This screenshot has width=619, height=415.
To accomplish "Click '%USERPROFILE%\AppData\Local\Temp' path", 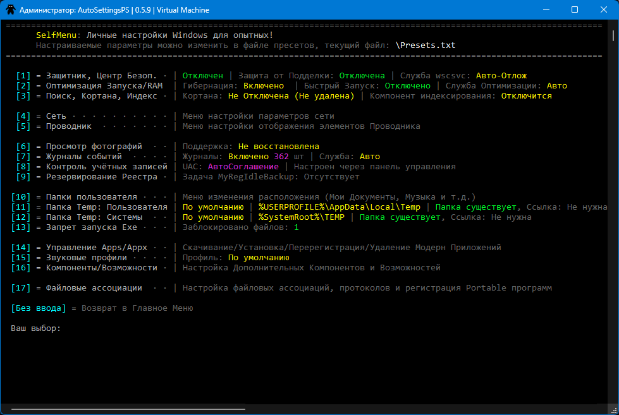I will point(339,207).
